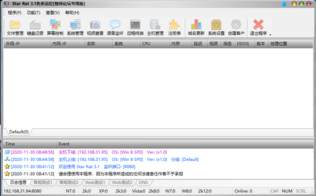Open the 查看(V) menu
This screenshot has height=196, width=316.
pyautogui.click(x=53, y=13)
